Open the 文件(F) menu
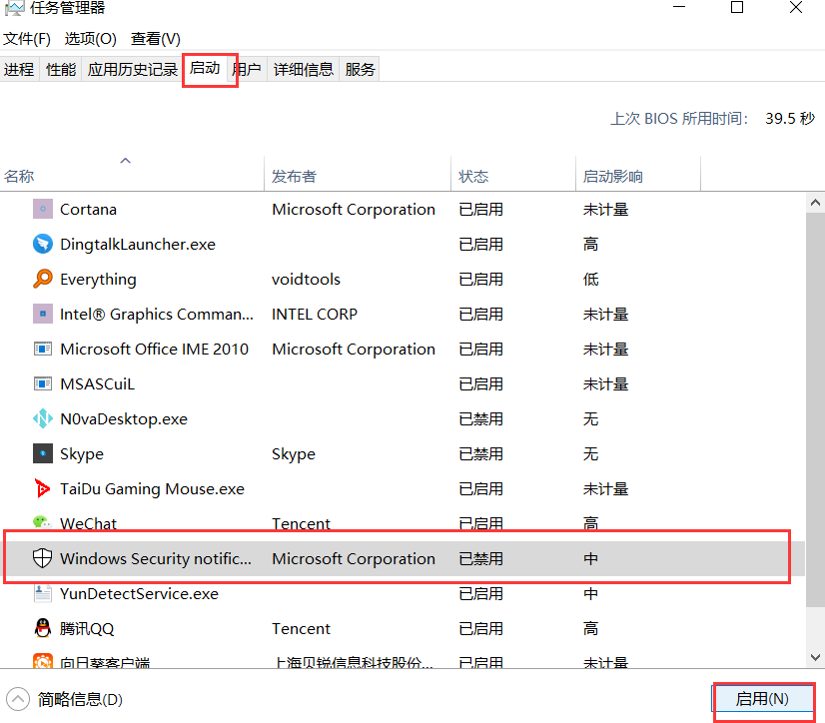Viewport: 825px width, 723px height. (x=27, y=39)
